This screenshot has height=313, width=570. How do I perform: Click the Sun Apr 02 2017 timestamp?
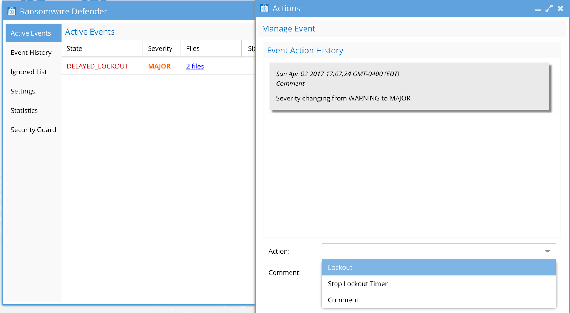point(337,74)
